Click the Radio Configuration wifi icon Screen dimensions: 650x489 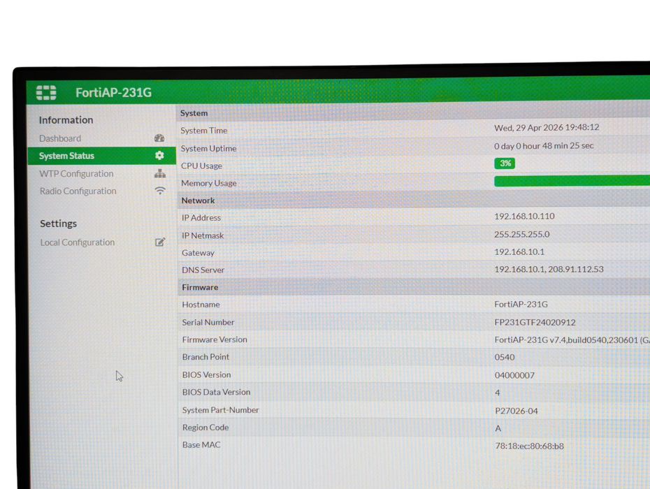(x=160, y=191)
